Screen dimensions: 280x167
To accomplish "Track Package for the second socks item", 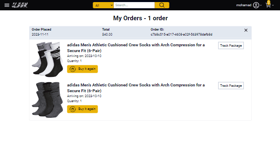I will [231, 86].
